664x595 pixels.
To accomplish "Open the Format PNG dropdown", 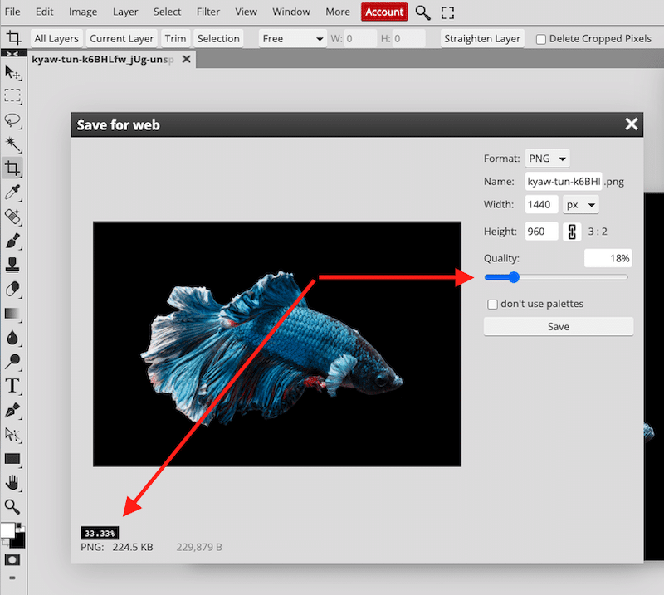I will click(x=547, y=159).
